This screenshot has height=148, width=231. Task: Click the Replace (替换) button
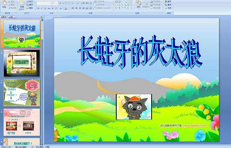(x=169, y=5)
